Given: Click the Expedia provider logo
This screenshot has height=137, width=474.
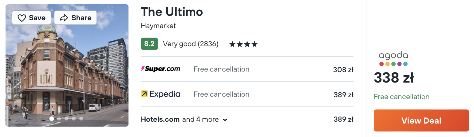Looking at the screenshot, I should coord(160,94).
